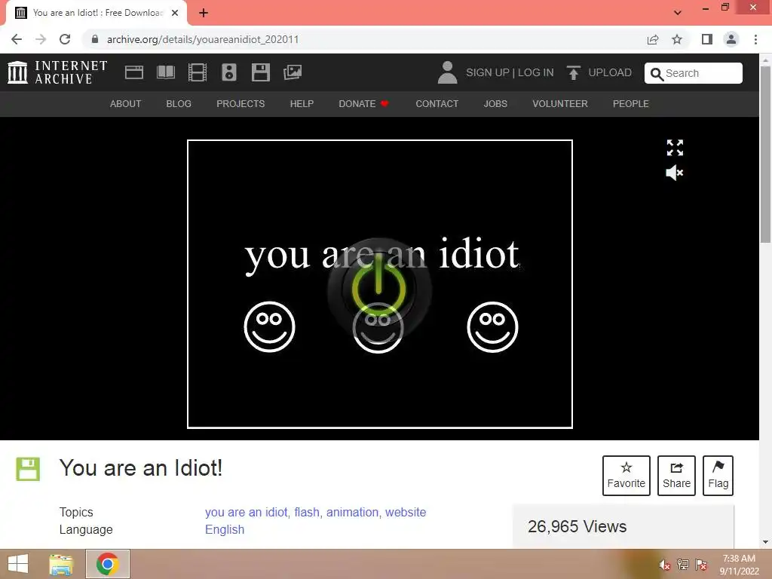Click the 26,965 Views text

tap(577, 526)
